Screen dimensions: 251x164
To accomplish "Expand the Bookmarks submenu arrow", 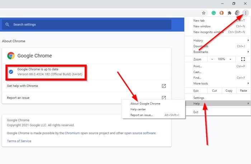I will coord(248,52).
